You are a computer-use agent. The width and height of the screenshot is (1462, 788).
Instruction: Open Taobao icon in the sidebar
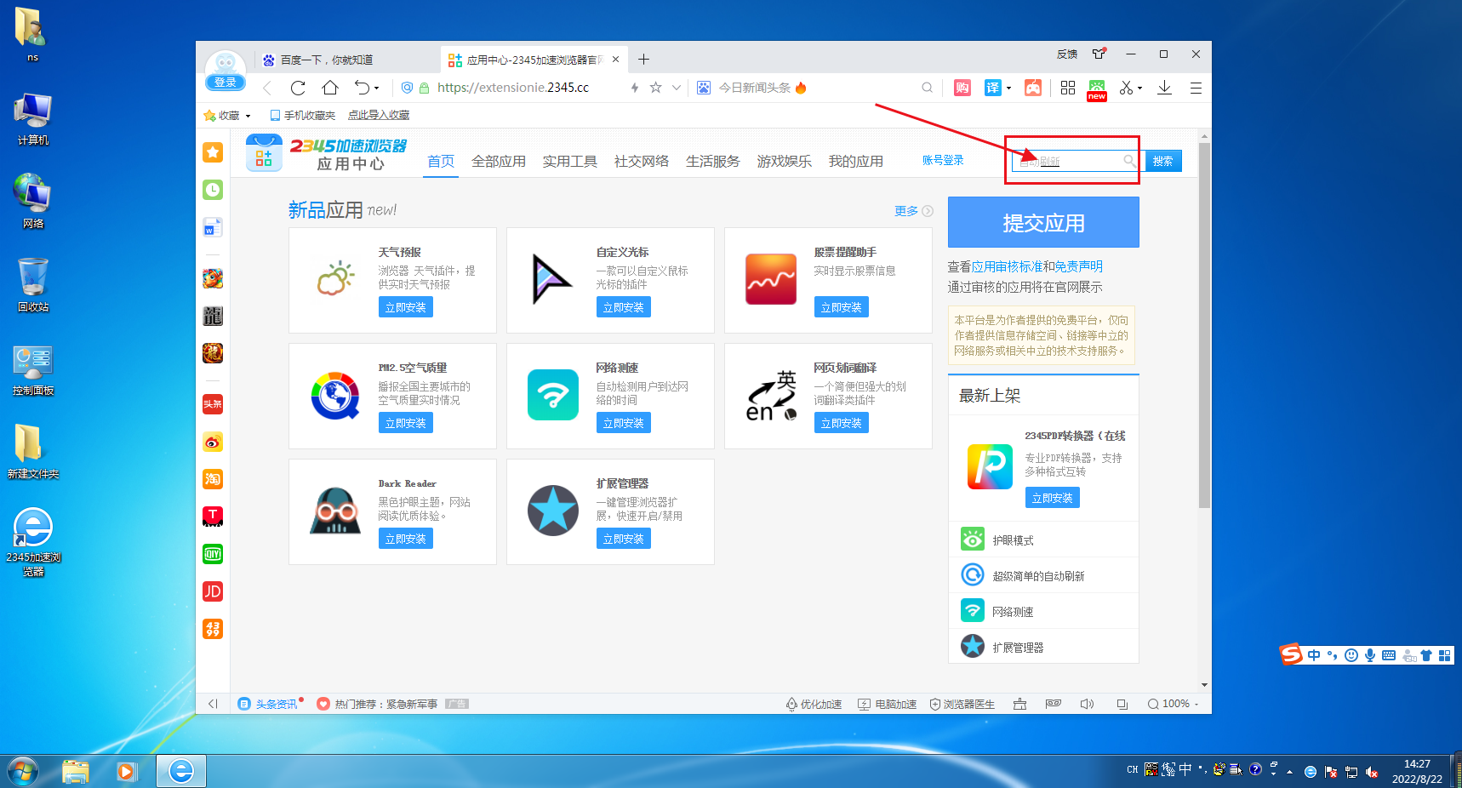point(213,479)
